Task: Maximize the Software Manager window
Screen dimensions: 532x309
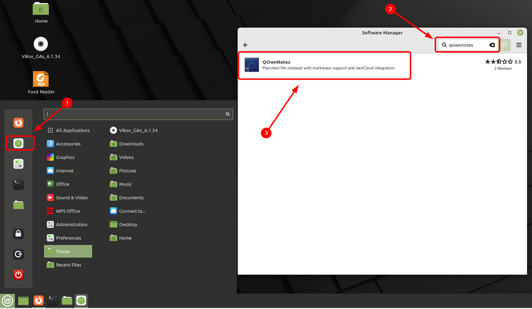Action: 510,33
